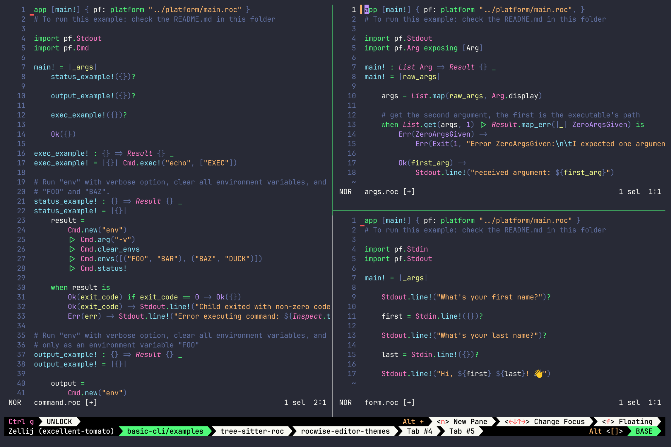671x447 pixels.
Task: Click the NOR mode indicator of form.roc
Action: click(345, 402)
